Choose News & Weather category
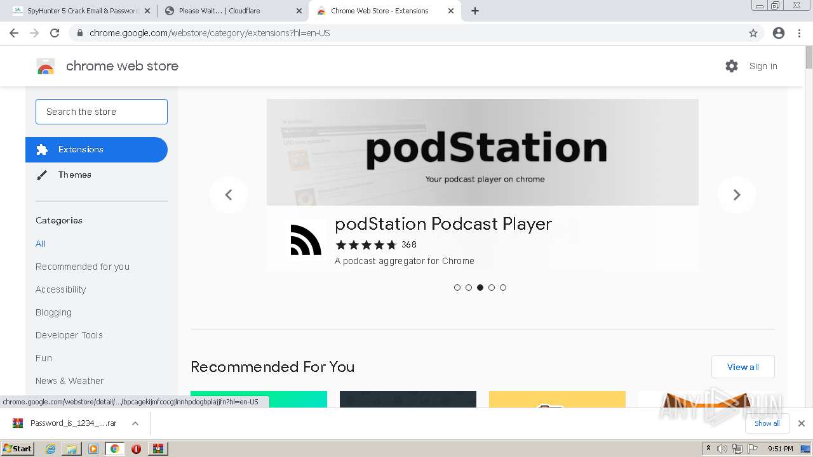This screenshot has height=457, width=813. coord(69,381)
